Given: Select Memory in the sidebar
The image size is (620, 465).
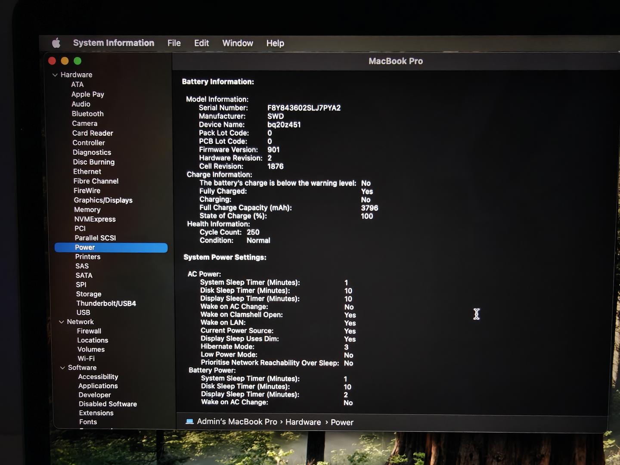Looking at the screenshot, I should [87, 210].
